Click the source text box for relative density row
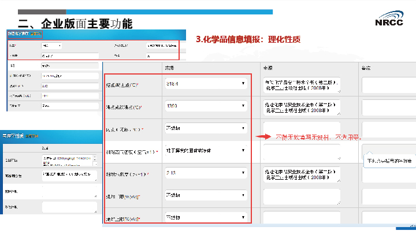The width and height of the screenshot is (416, 234). [301, 173]
